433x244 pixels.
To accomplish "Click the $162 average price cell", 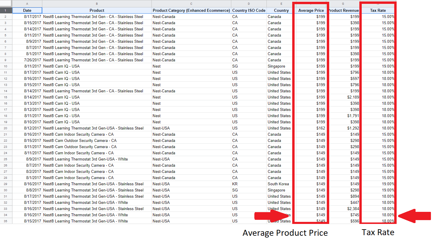I will coord(311,128).
